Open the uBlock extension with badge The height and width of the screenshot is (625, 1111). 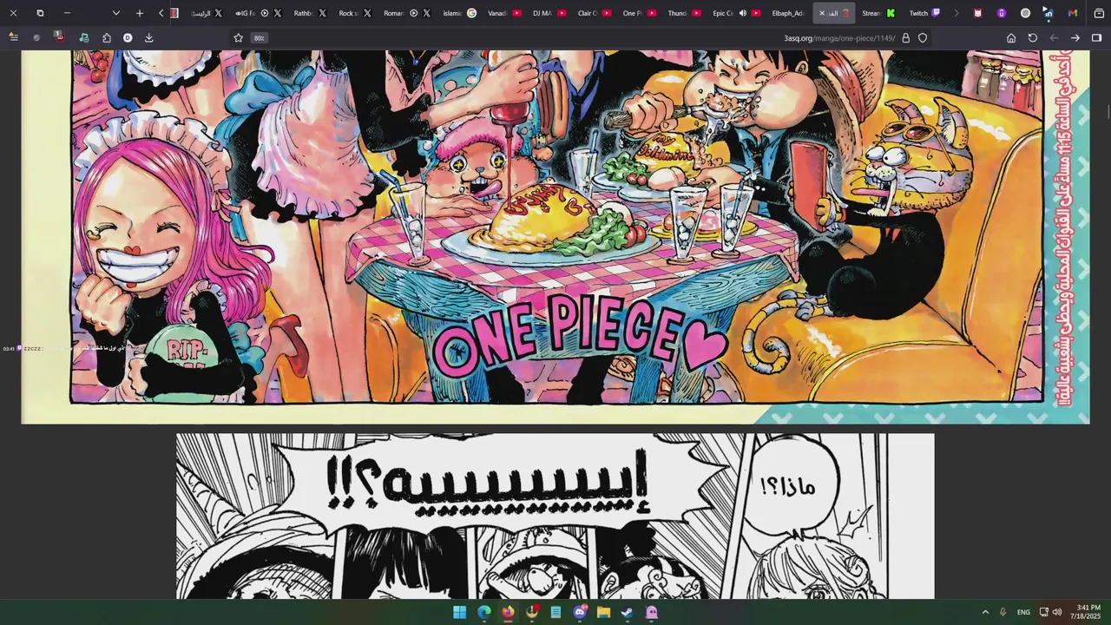pos(58,37)
